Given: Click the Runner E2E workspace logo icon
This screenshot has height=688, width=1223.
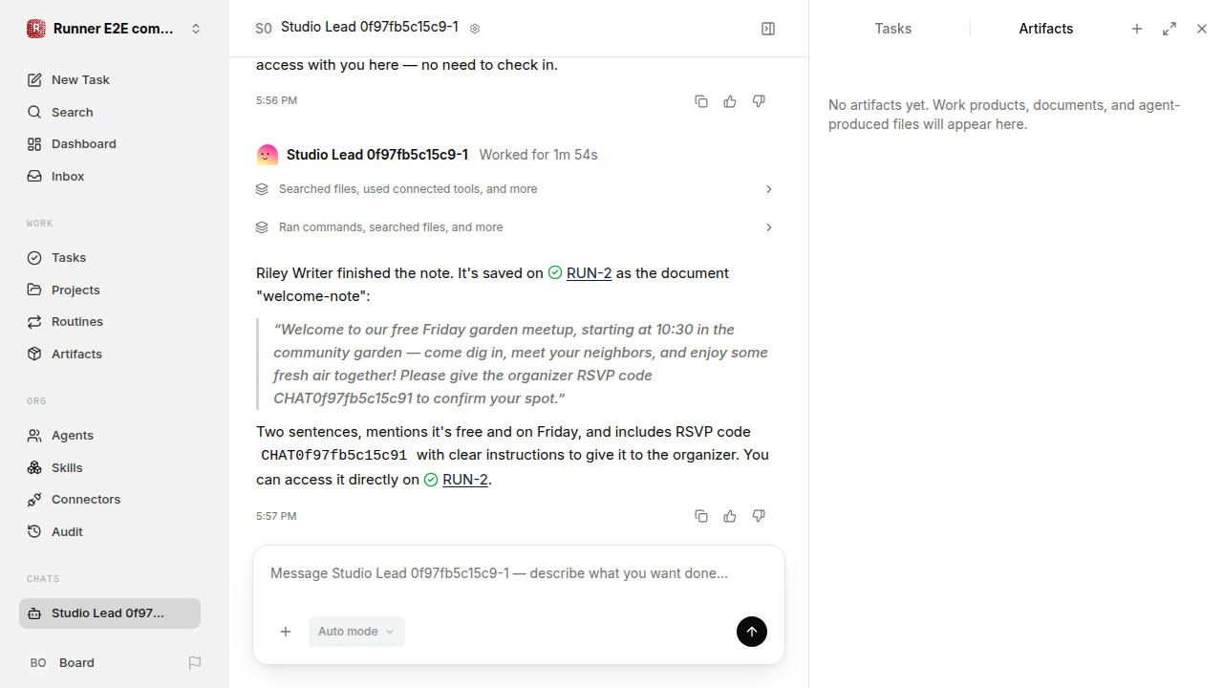Looking at the screenshot, I should pos(36,29).
